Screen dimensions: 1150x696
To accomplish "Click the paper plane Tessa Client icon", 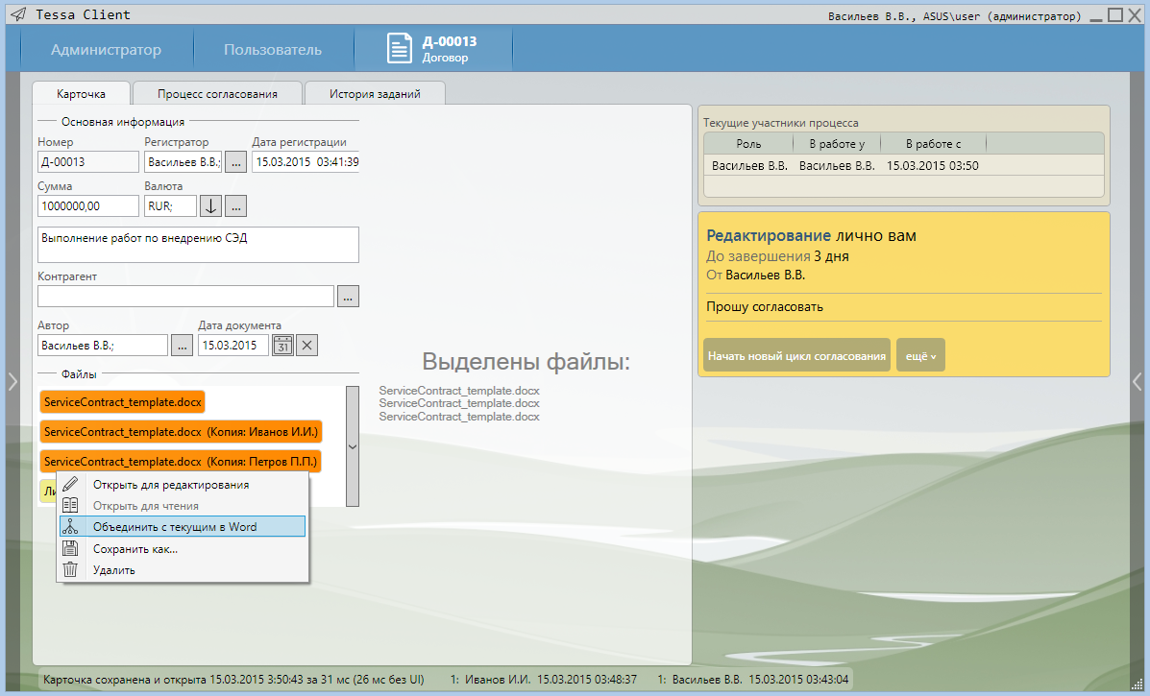I will coord(18,14).
